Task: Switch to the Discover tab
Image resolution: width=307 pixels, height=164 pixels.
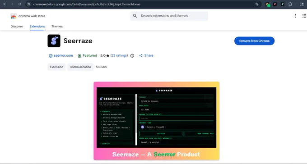Action: pos(17,27)
